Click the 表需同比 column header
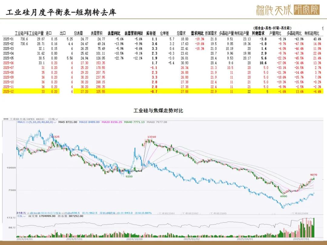 click(114, 33)
